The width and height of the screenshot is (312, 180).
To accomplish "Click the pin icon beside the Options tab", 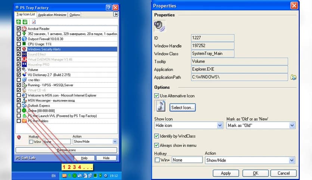I will 116,14.
